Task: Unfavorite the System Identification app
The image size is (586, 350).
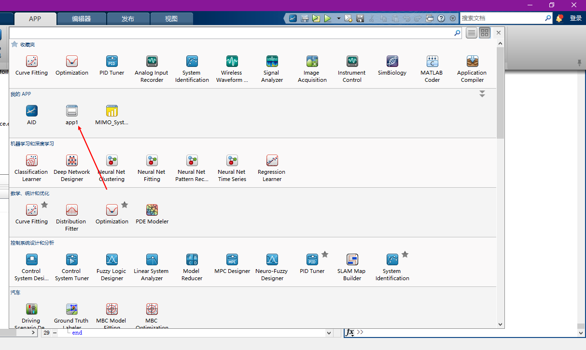Action: [405, 254]
